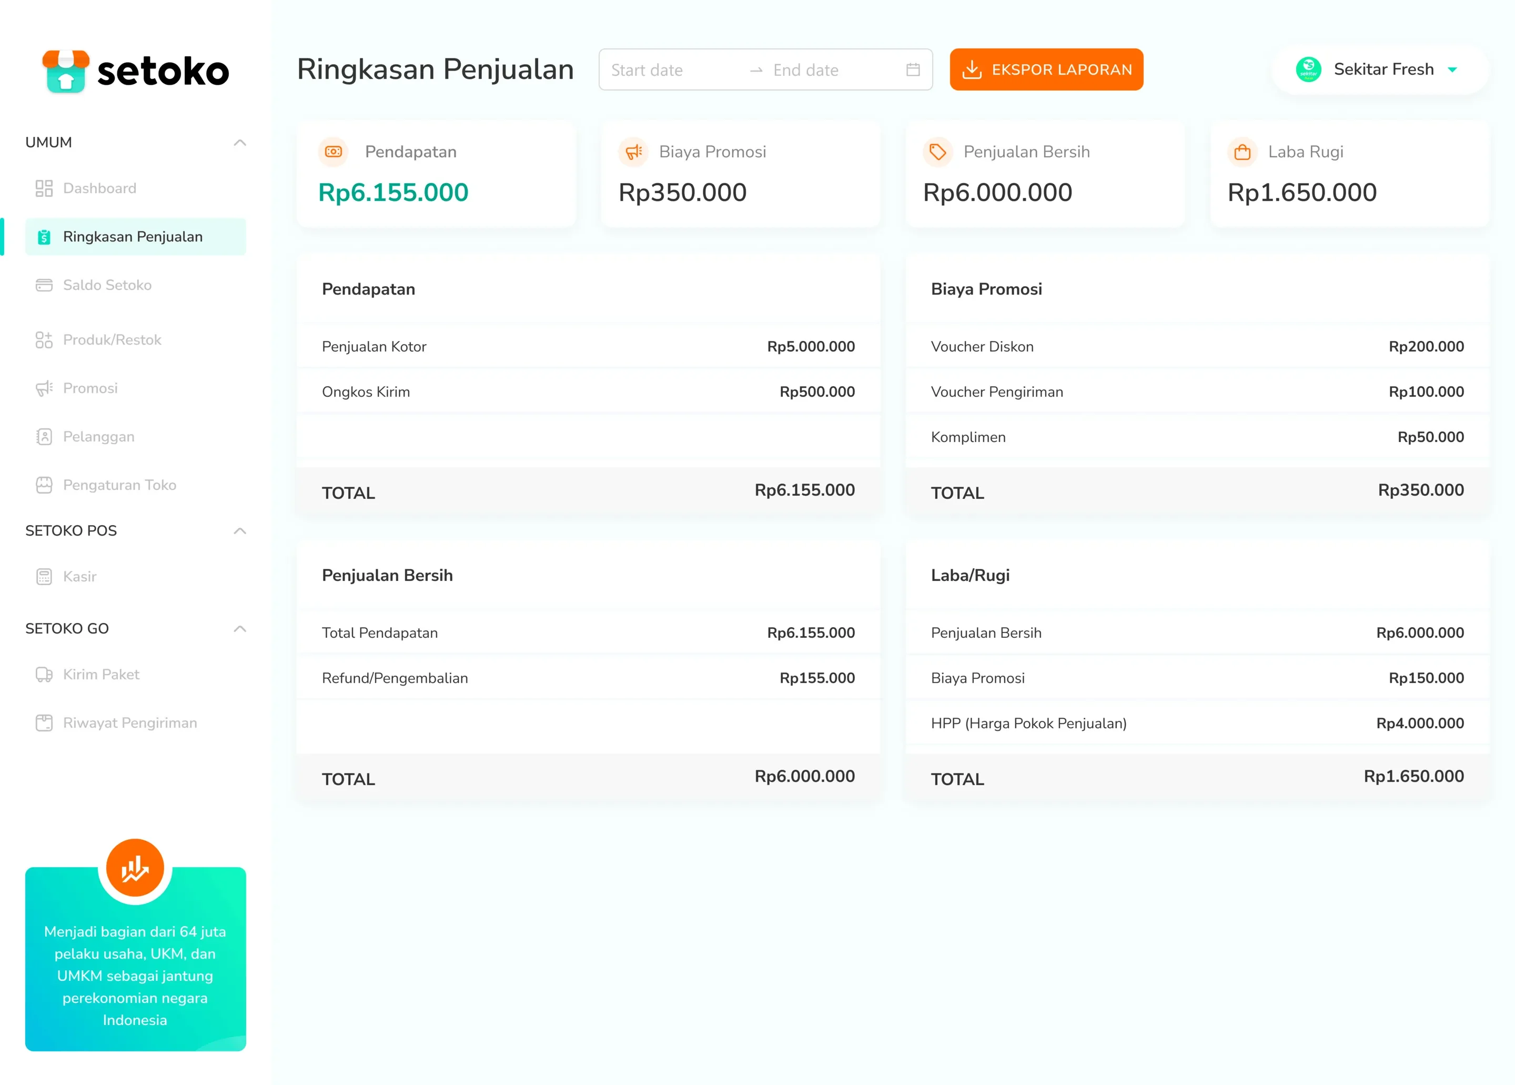Click the Kirim Paket truck icon
This screenshot has width=1515, height=1085.
[x=44, y=675]
